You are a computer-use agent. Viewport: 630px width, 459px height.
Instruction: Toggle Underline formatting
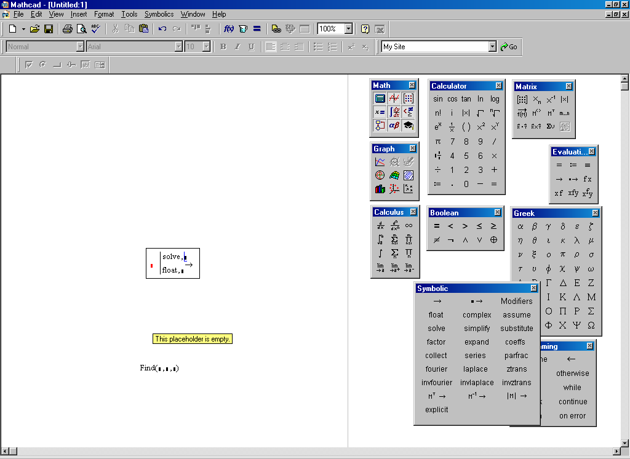point(252,47)
